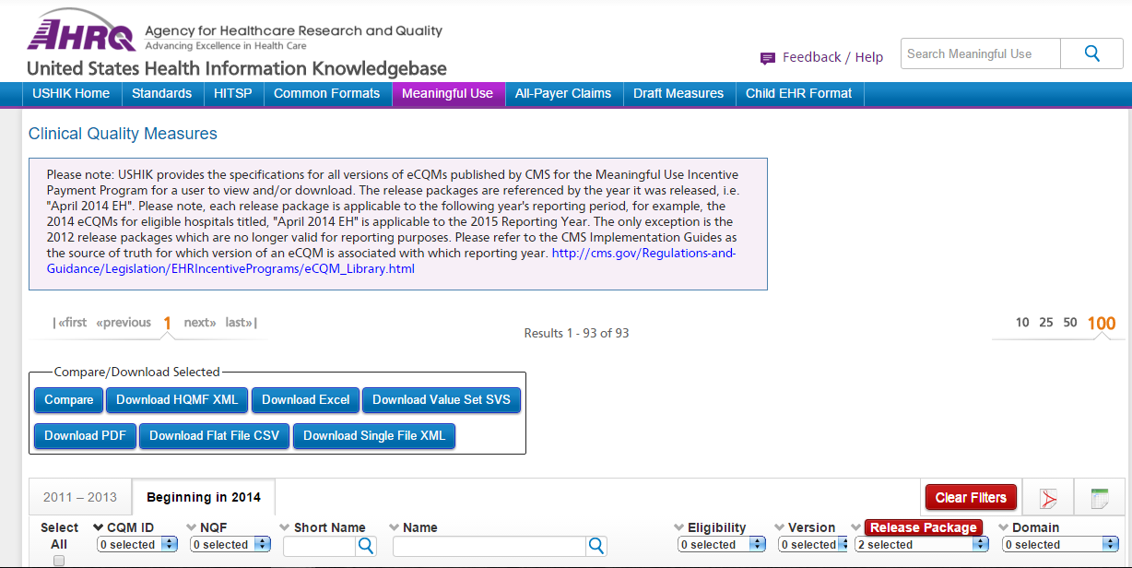
Task: Click the current page number 1
Action: tap(168, 324)
